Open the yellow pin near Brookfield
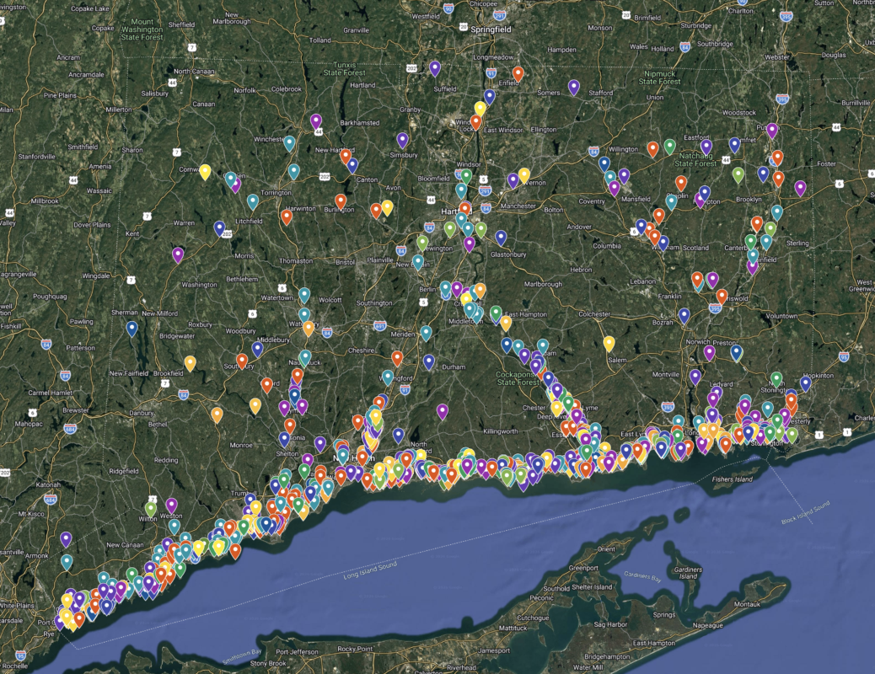 click(x=191, y=362)
